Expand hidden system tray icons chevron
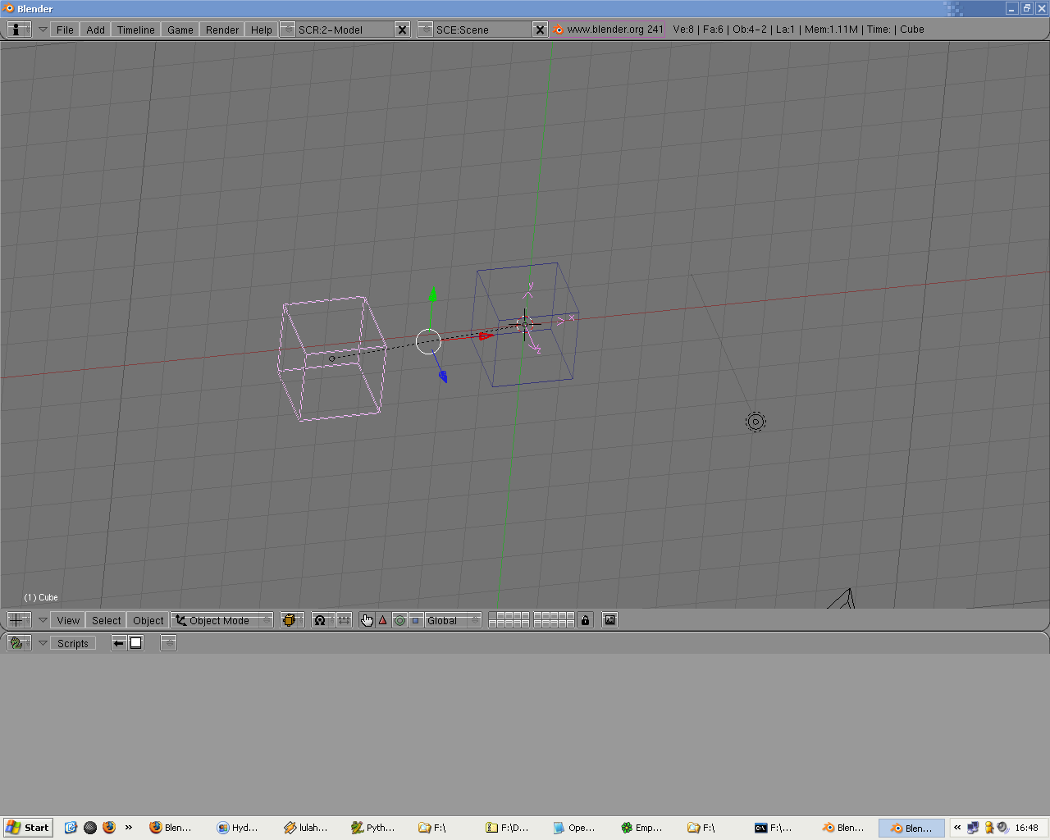The image size is (1050, 840). click(x=956, y=828)
